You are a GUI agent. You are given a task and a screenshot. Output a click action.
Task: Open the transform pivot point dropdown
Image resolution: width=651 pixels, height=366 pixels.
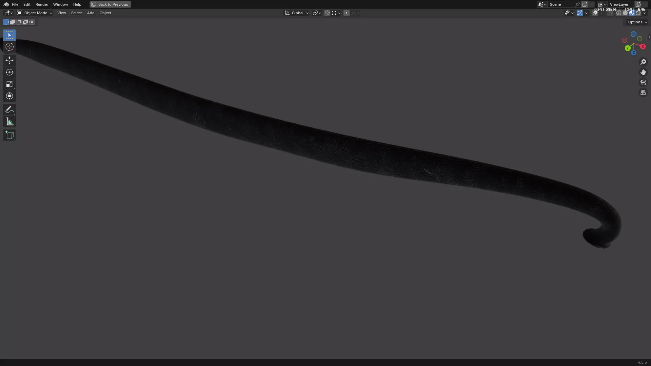click(317, 13)
